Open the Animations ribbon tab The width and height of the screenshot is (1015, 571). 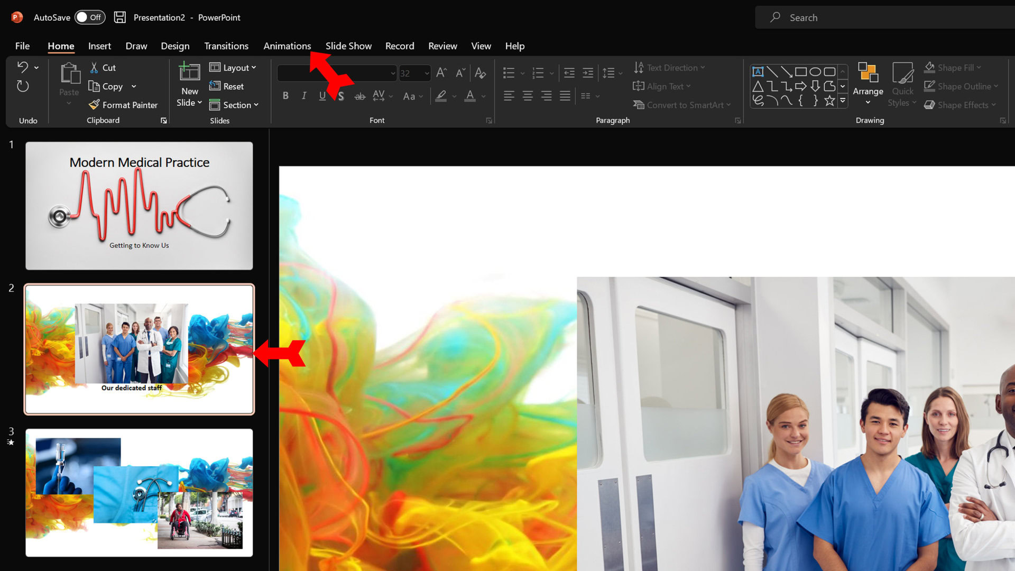pyautogui.click(x=287, y=45)
